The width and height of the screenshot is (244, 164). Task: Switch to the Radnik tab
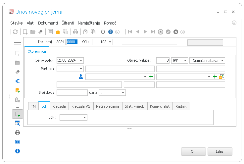pos(181,106)
